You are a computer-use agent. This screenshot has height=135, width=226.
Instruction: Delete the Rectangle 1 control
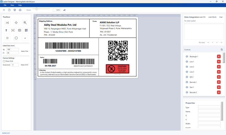point(219,56)
